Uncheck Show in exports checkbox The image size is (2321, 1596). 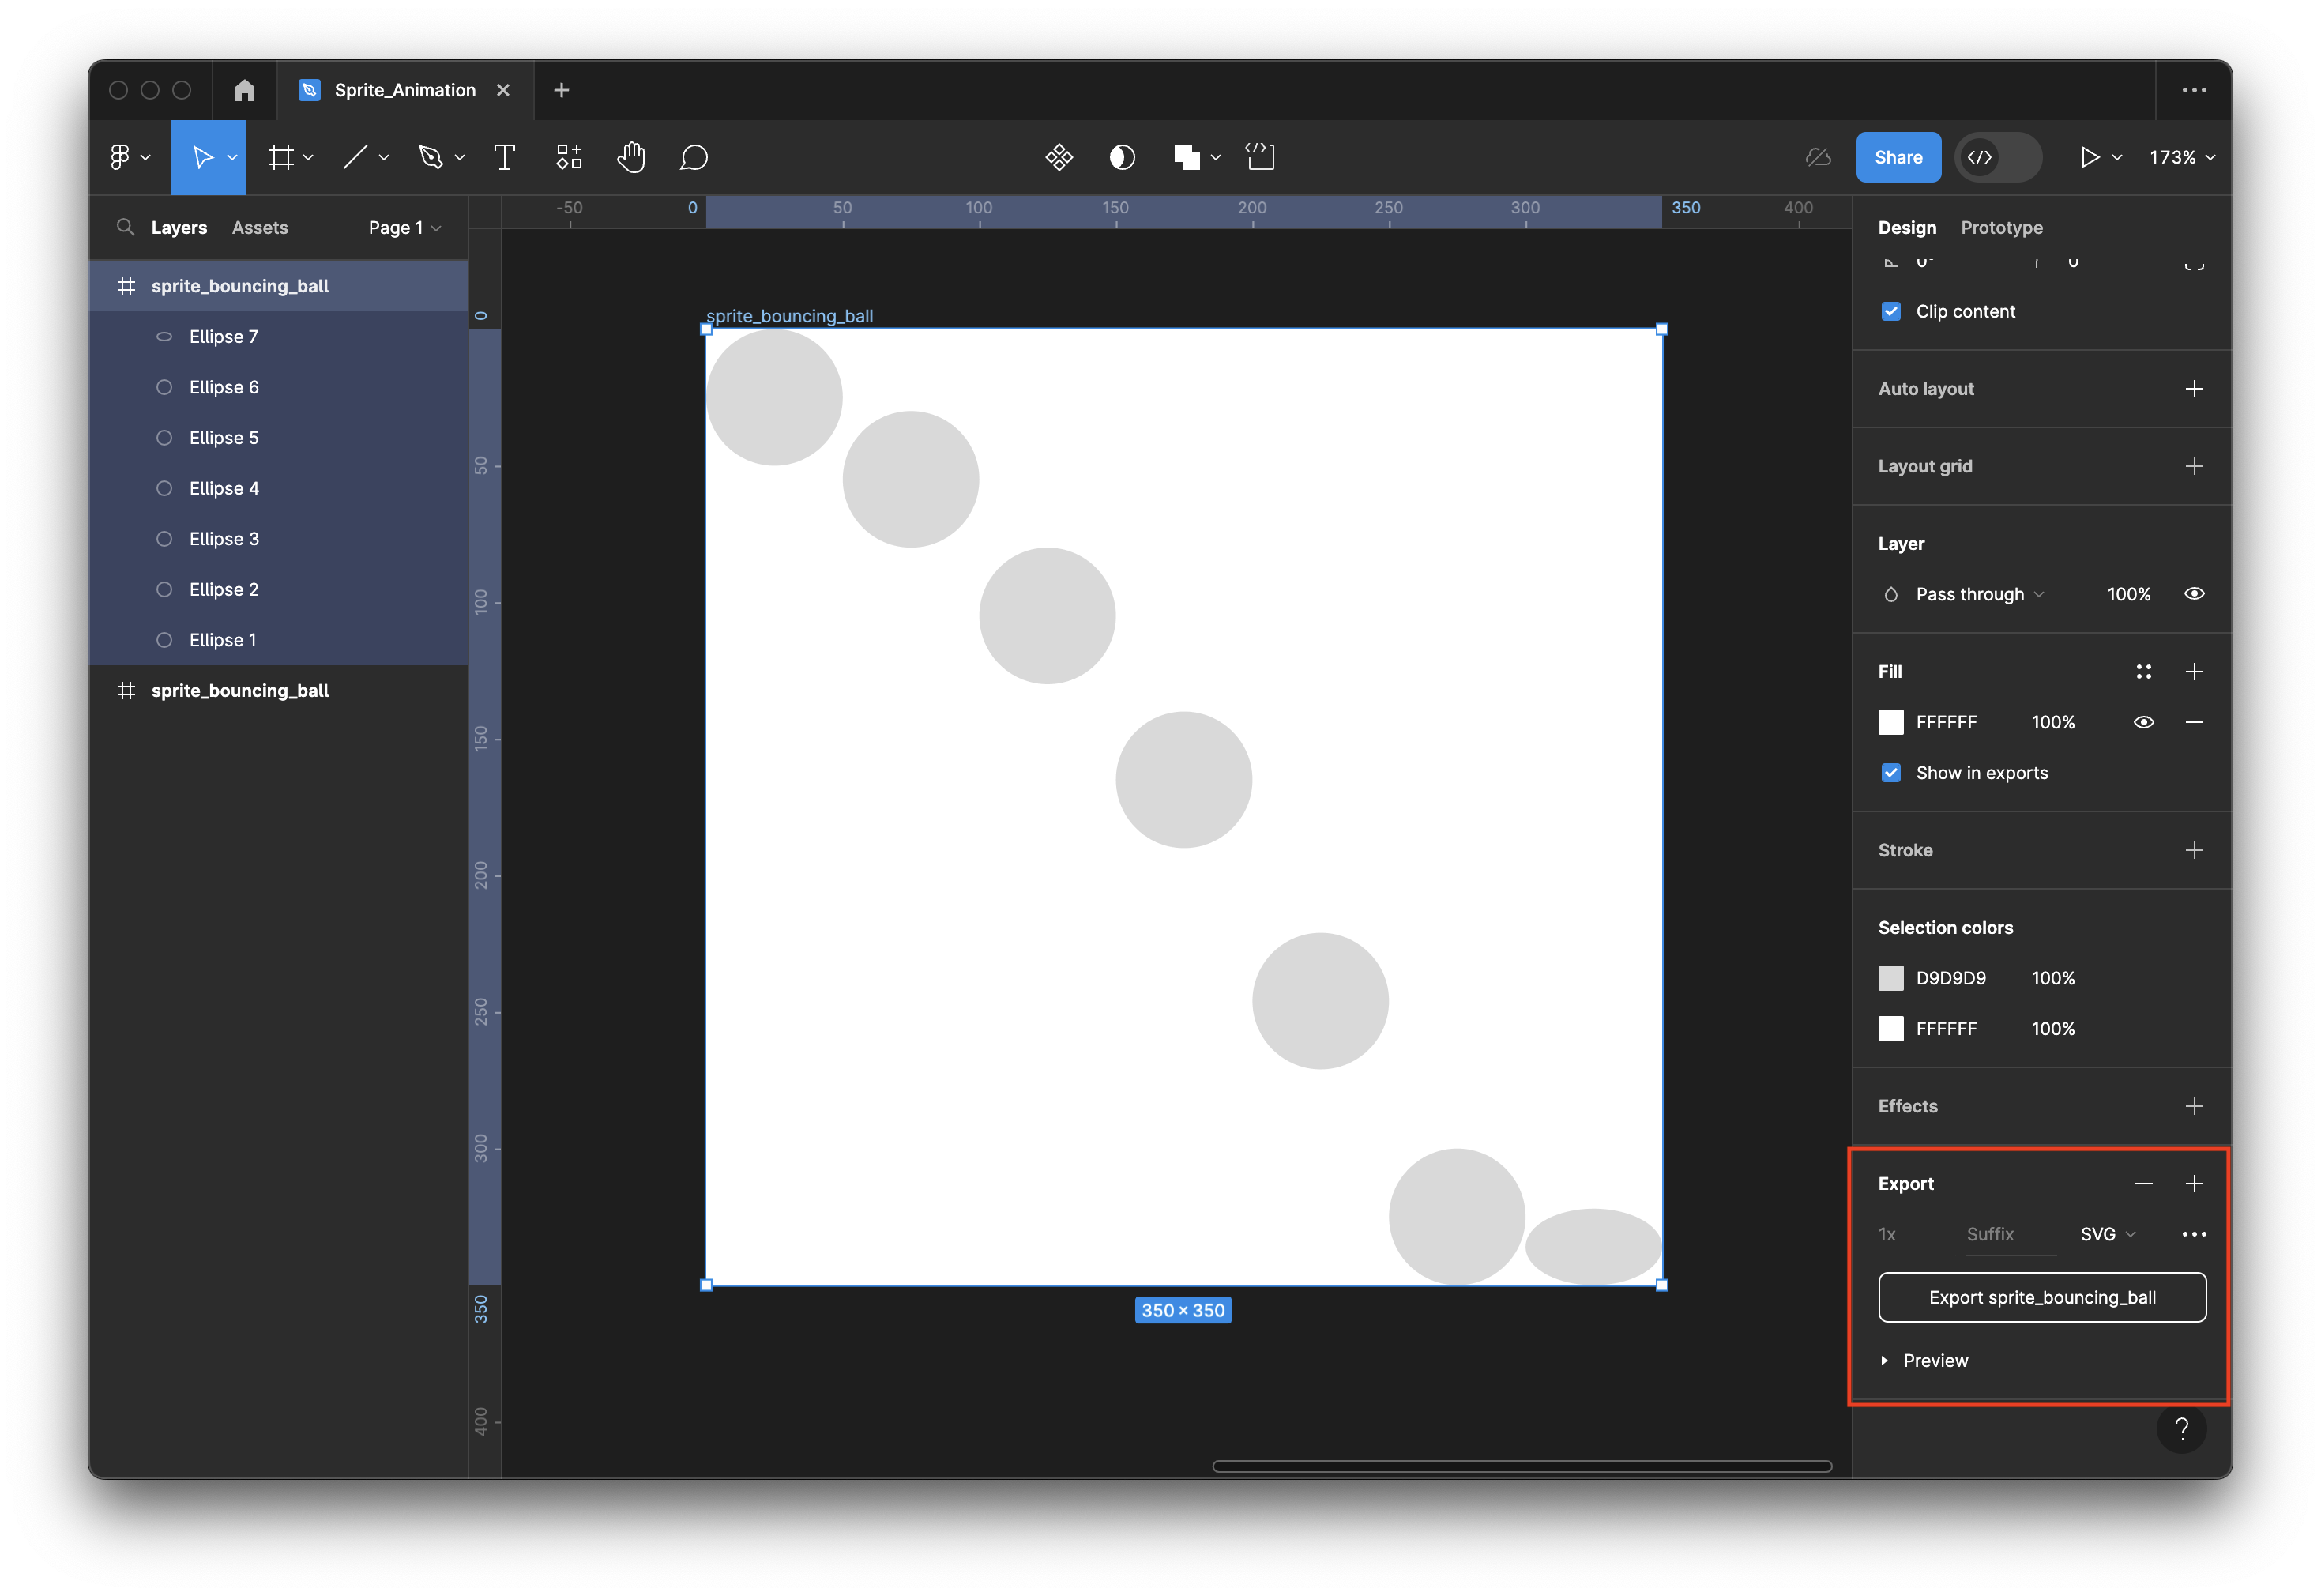tap(1890, 772)
